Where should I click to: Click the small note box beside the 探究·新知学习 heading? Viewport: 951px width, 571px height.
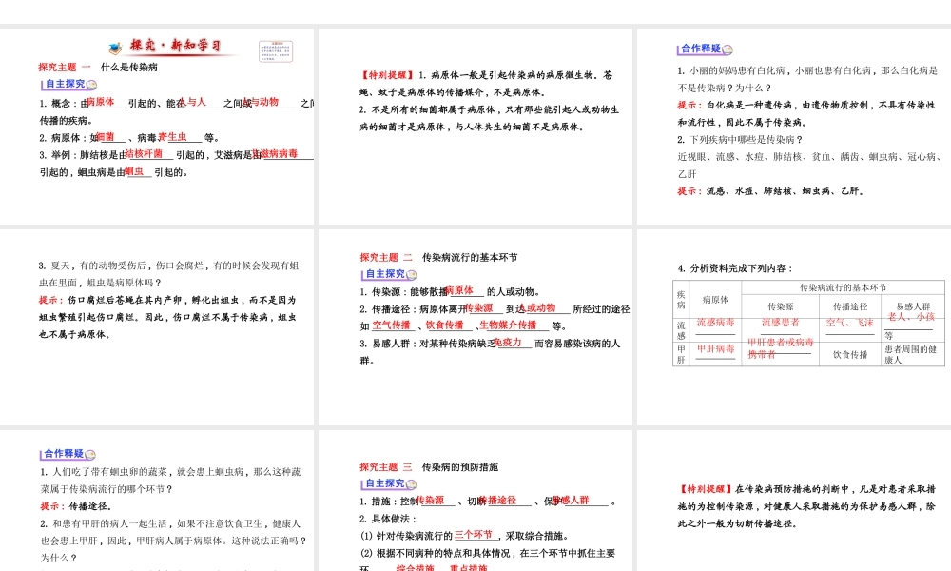[276, 51]
